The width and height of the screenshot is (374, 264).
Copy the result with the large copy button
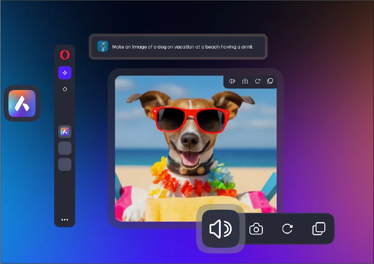[x=318, y=229]
